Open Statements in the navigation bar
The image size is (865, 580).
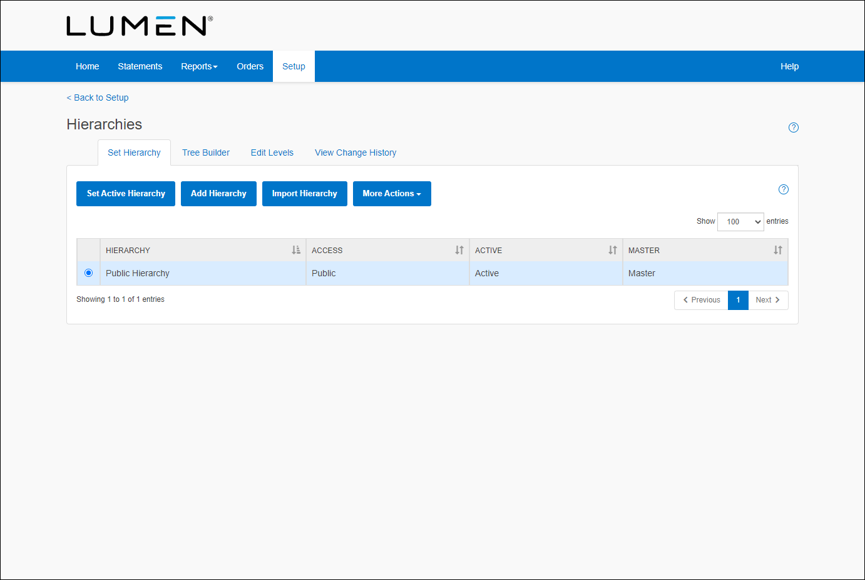coord(140,66)
